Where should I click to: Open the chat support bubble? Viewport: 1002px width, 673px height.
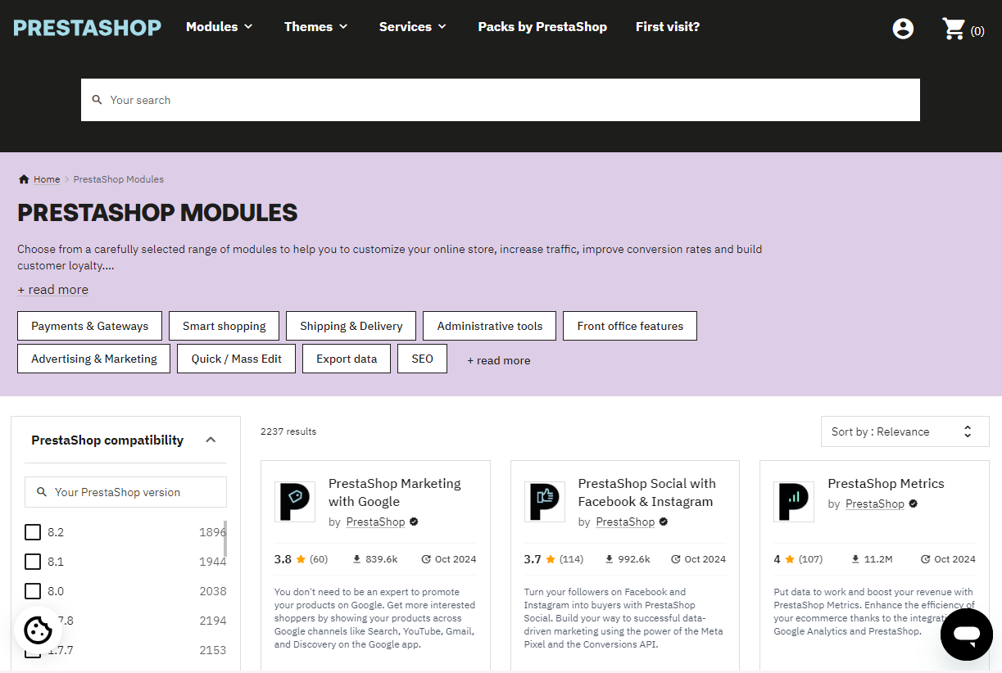click(x=967, y=635)
